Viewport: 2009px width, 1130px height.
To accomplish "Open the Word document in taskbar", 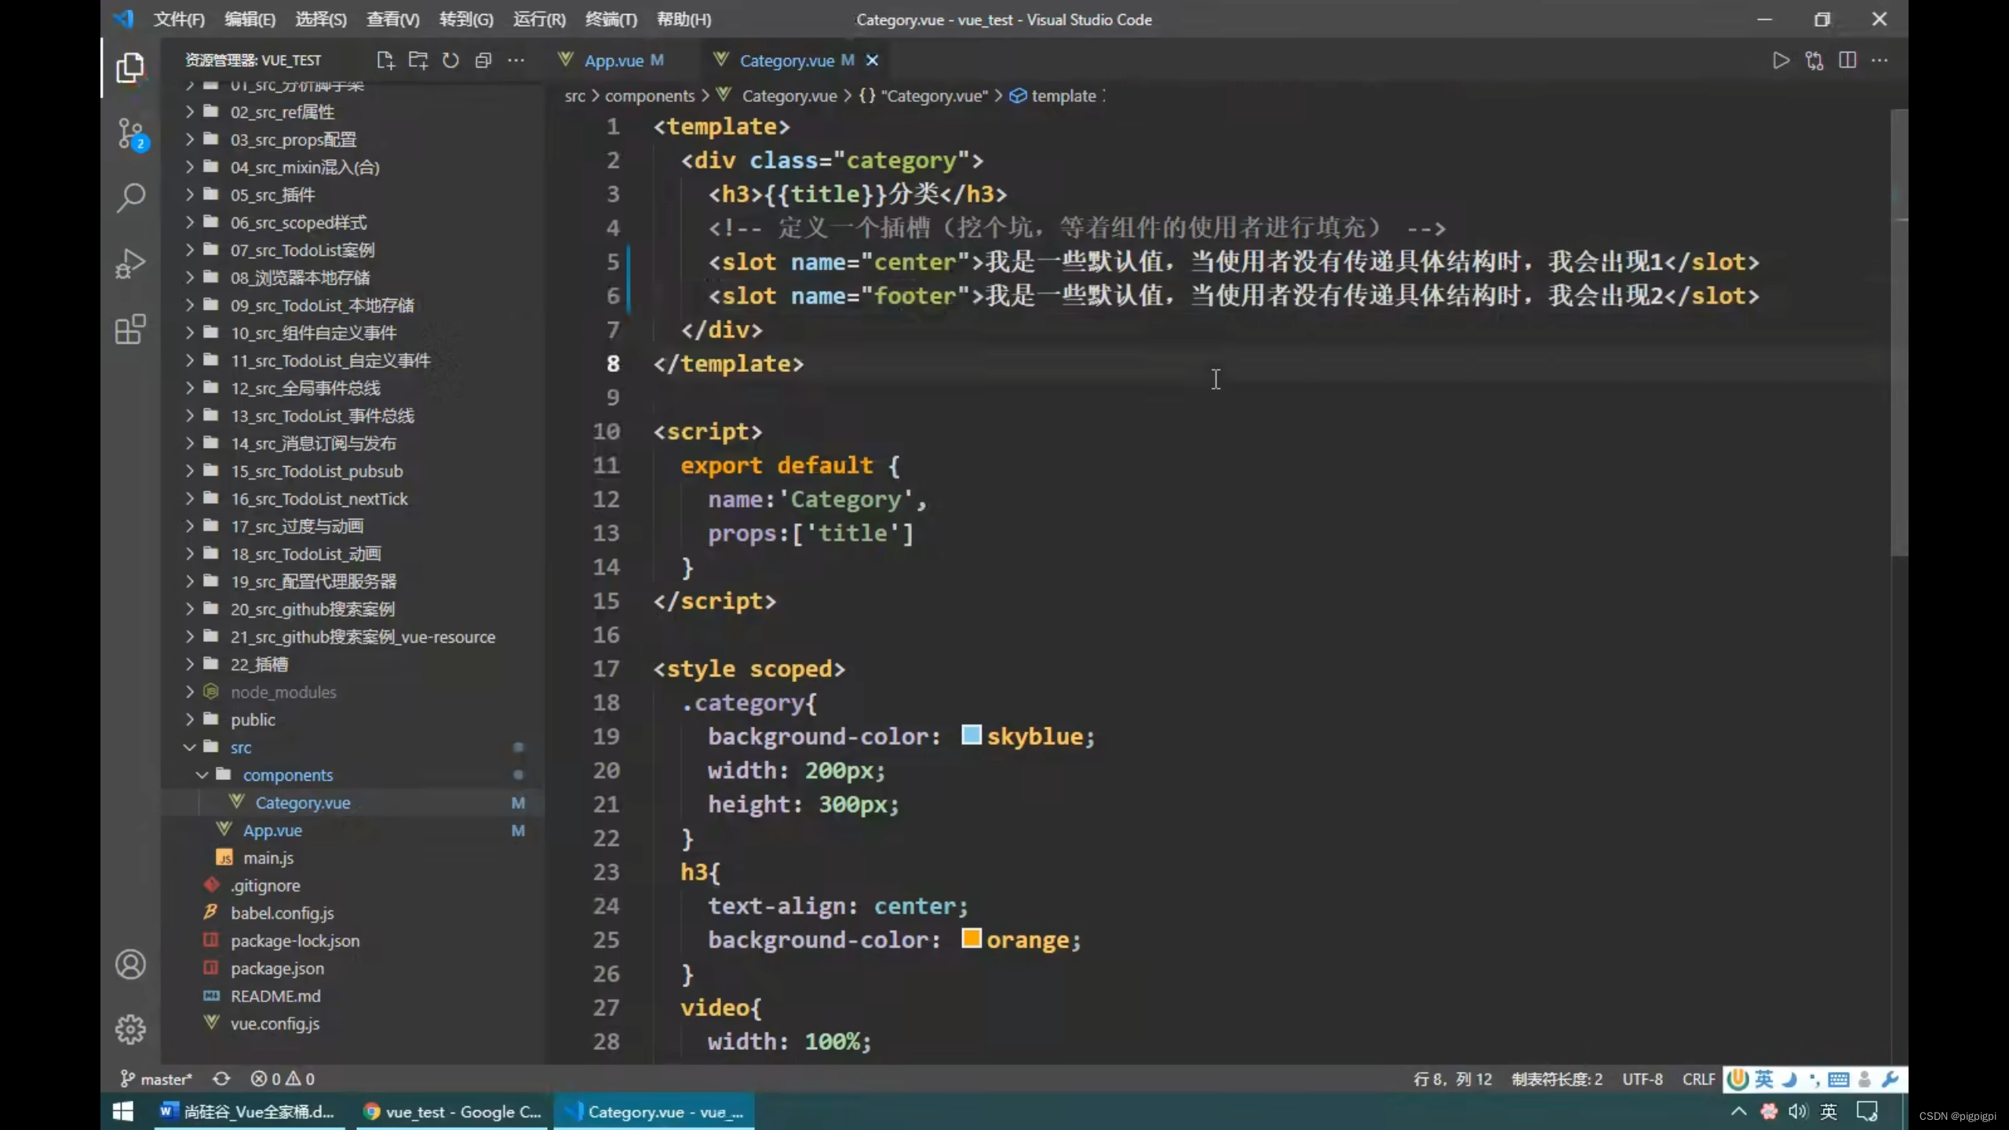I will click(x=248, y=1111).
